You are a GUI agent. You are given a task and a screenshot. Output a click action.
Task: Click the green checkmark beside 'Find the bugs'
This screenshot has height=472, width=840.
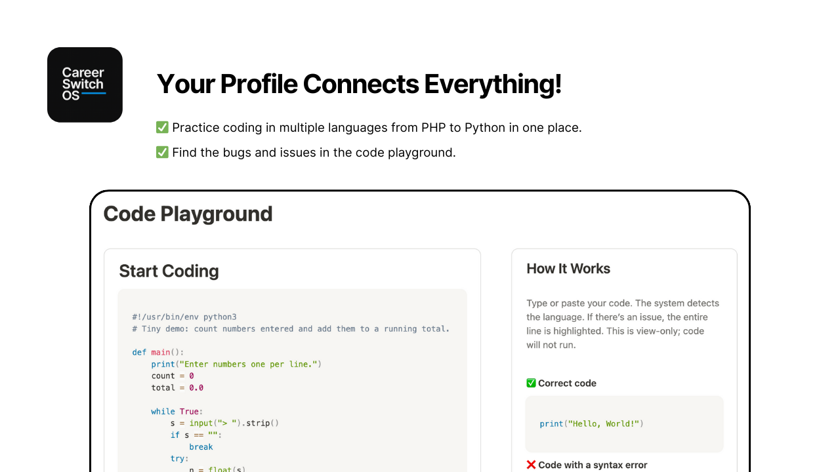[x=162, y=152]
